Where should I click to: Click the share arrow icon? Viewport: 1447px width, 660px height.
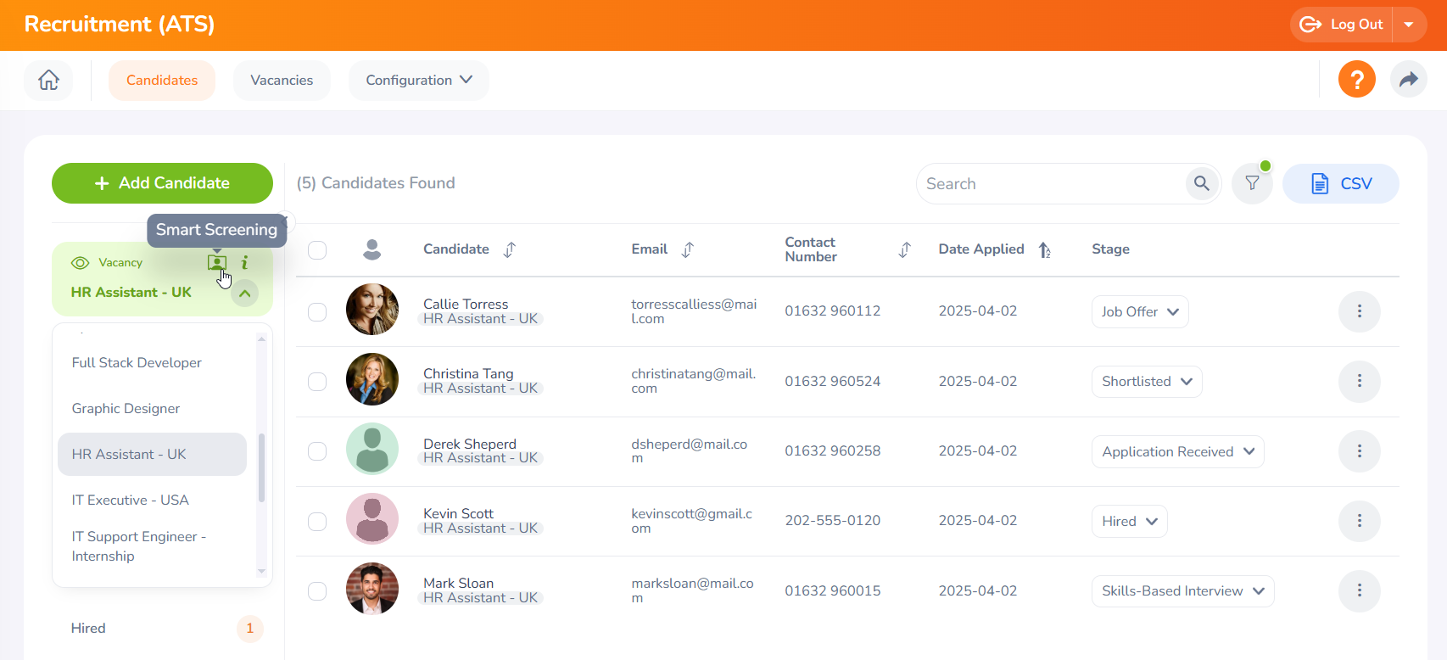[x=1408, y=80]
